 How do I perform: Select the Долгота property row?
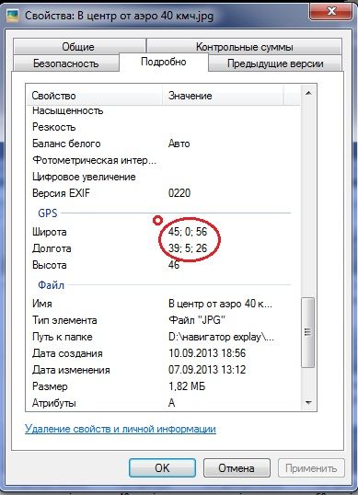pyautogui.click(x=164, y=248)
